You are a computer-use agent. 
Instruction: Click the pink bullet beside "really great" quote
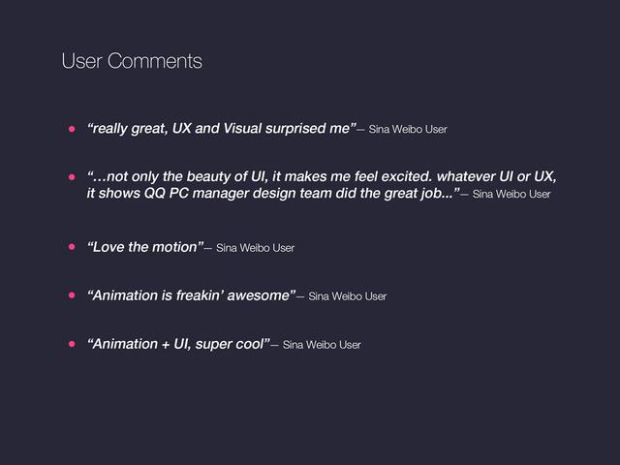[x=72, y=129]
